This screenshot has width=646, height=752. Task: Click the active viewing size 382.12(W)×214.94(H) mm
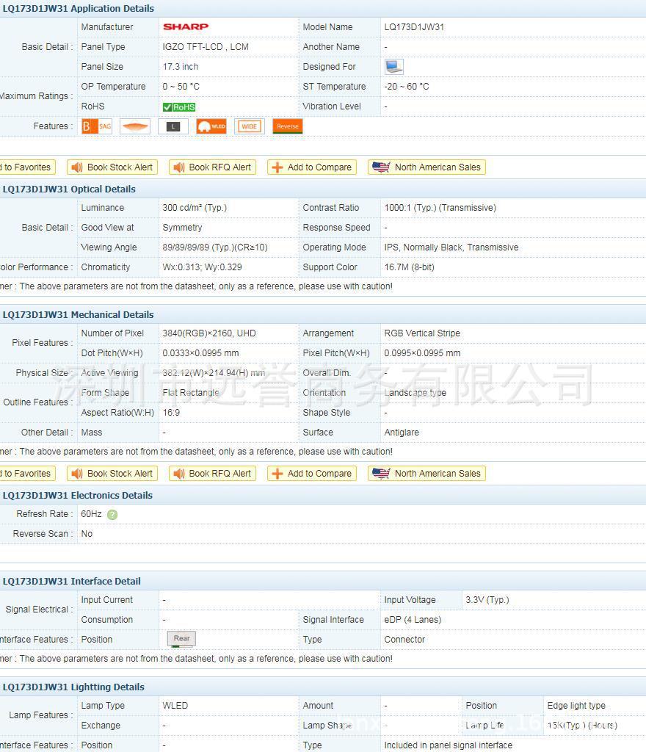214,372
